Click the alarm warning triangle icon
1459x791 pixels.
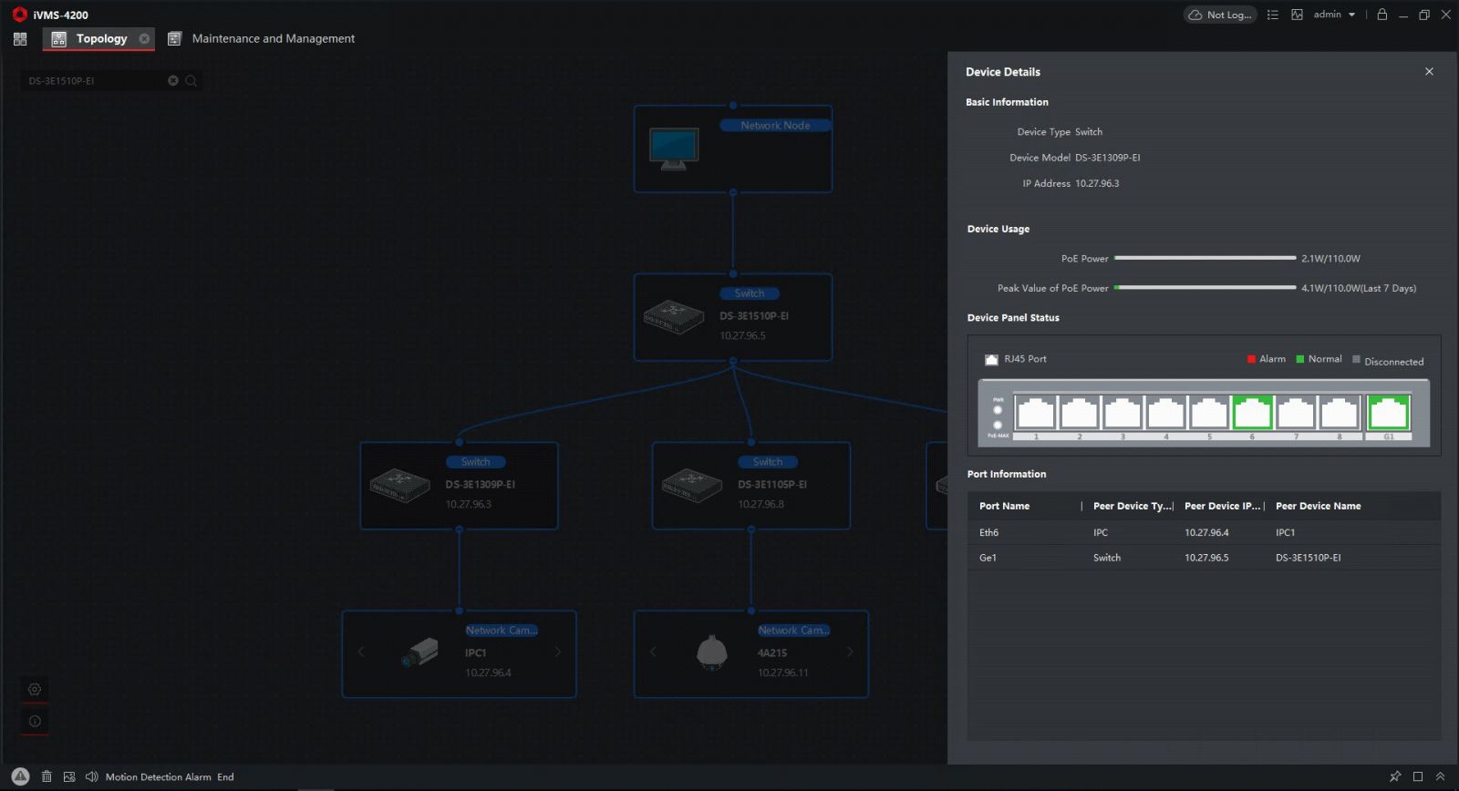click(x=20, y=776)
